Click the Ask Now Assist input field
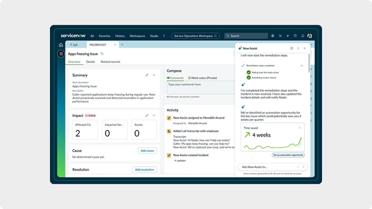 coord(267,167)
